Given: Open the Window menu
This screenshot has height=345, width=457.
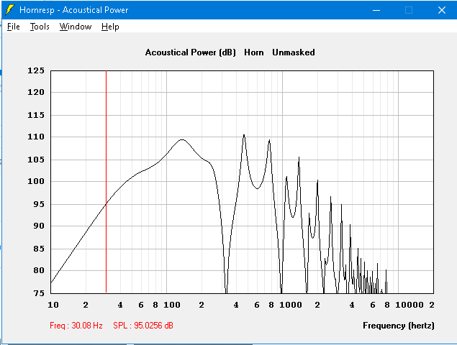Looking at the screenshot, I should pyautogui.click(x=76, y=27).
